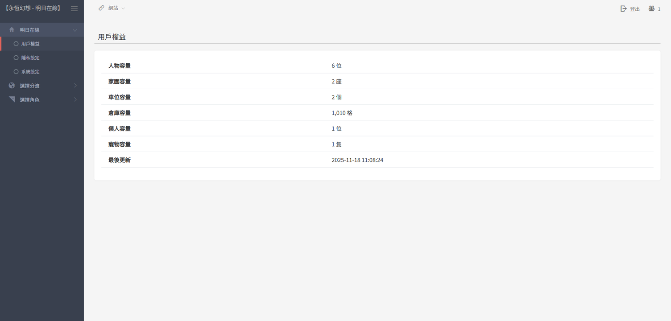Image resolution: width=671 pixels, height=321 pixels.
Task: Go to the 系統設定 menu item
Action: click(x=30, y=71)
